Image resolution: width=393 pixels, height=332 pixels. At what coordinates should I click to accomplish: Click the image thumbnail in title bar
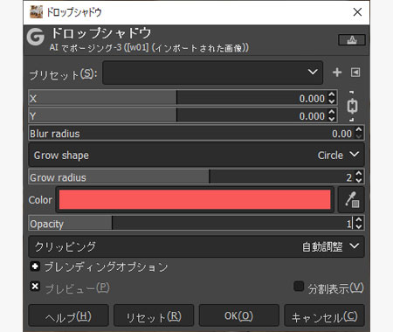(x=36, y=12)
